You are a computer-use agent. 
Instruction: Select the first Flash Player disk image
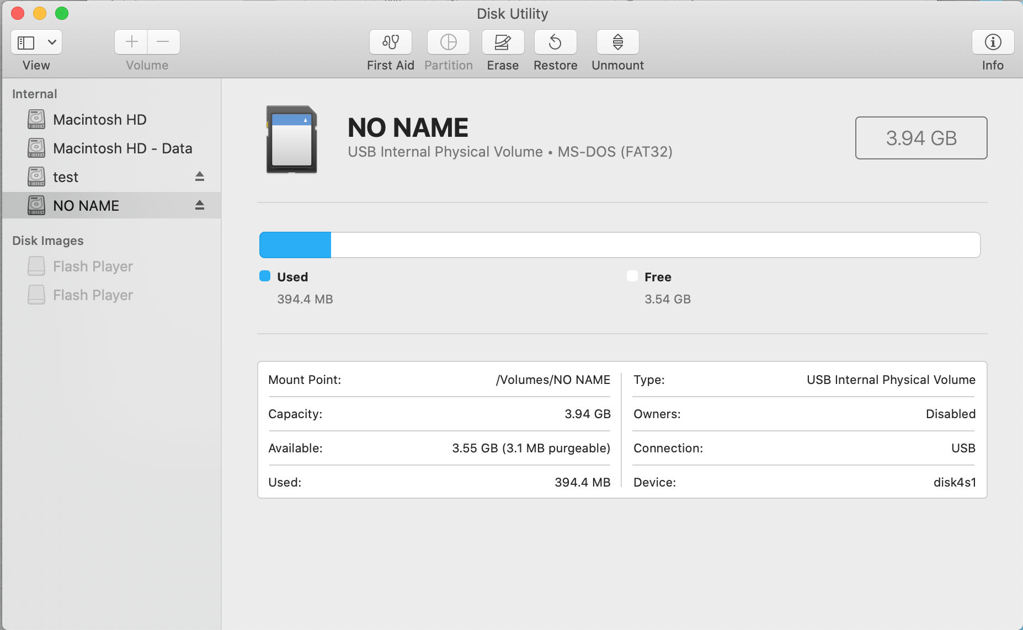pos(93,266)
